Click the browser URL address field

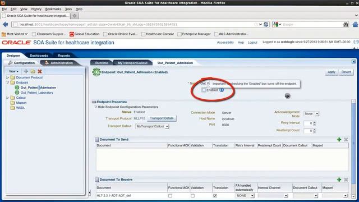click(137, 24)
